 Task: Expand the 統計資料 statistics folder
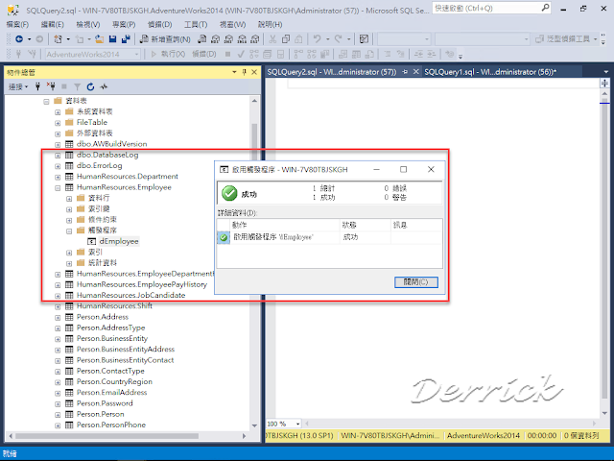[x=69, y=263]
